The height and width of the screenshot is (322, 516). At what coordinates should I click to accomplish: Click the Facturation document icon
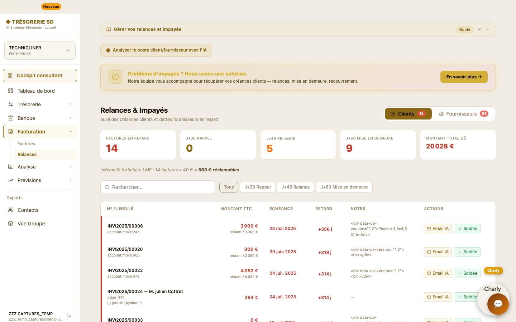(x=11, y=132)
